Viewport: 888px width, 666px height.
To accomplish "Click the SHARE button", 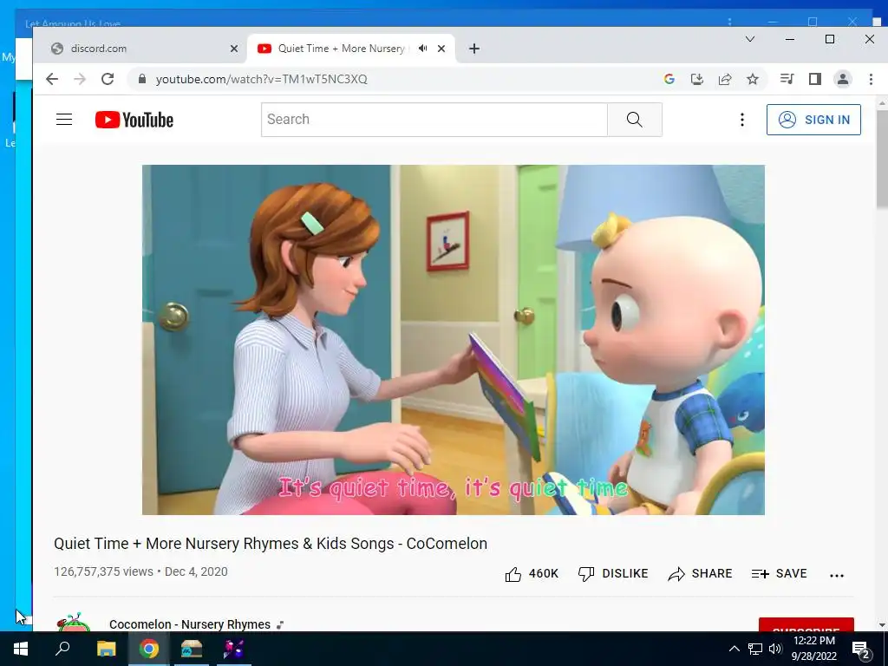I will (x=700, y=574).
